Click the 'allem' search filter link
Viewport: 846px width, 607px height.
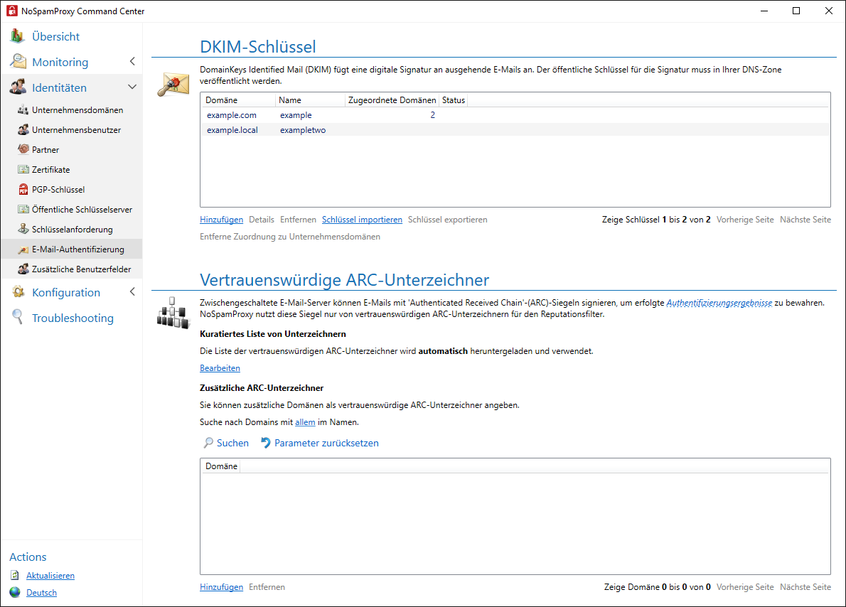305,422
